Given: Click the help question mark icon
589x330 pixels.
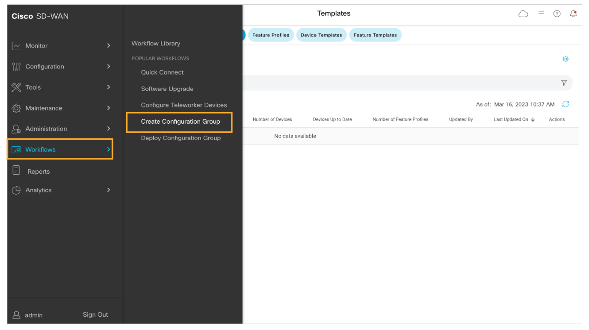Looking at the screenshot, I should point(557,14).
